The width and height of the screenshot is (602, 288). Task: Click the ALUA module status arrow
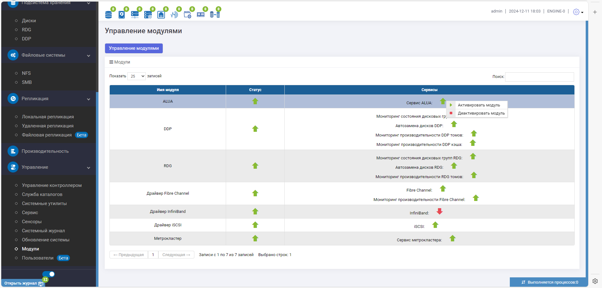[255, 101]
